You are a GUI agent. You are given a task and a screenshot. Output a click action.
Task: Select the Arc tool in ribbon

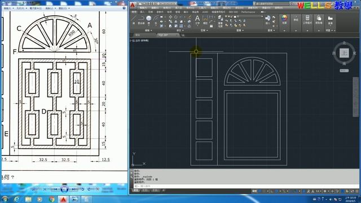(156, 20)
